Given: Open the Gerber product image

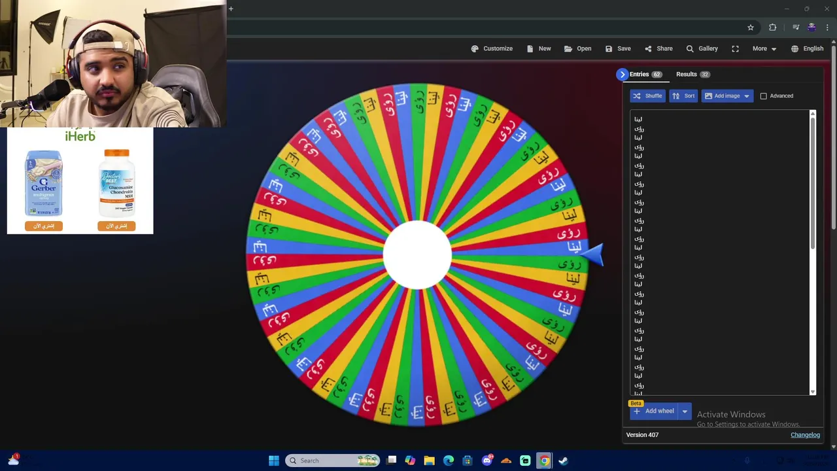Looking at the screenshot, I should [44, 183].
